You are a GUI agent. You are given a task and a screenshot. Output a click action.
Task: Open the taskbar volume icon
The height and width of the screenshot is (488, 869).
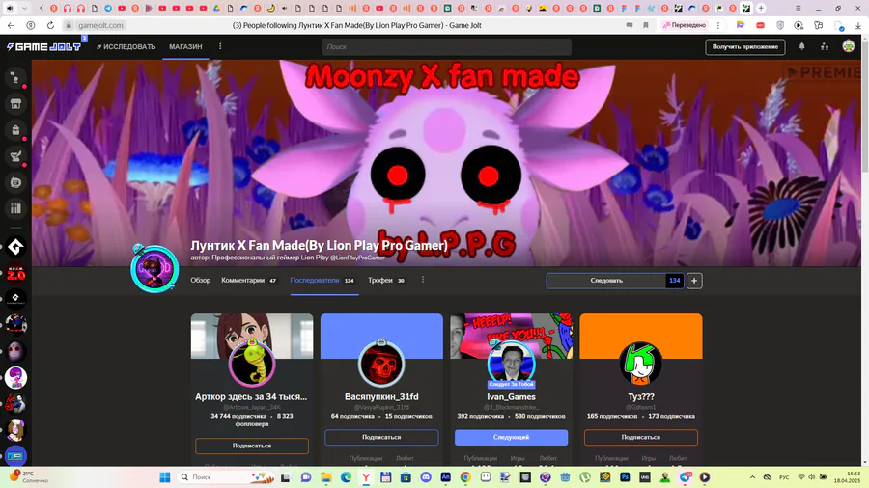(812, 477)
